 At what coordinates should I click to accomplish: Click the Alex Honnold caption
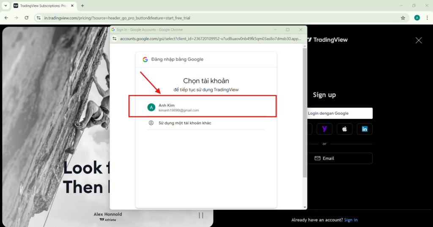108,214
